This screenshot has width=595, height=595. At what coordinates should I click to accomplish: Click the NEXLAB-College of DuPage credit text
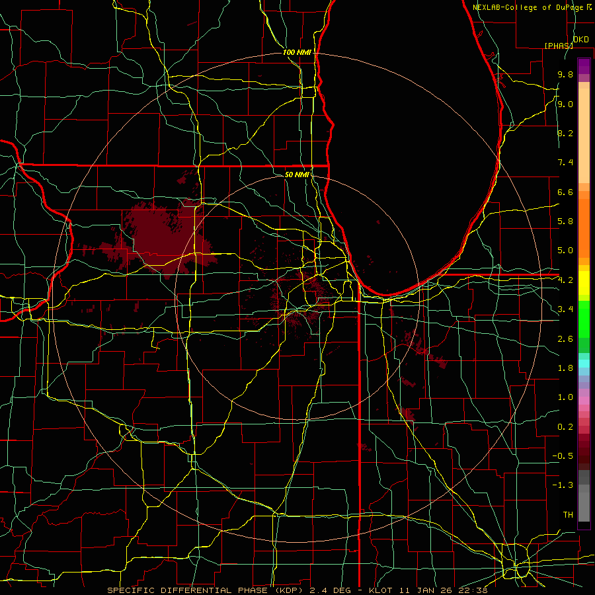click(x=529, y=7)
